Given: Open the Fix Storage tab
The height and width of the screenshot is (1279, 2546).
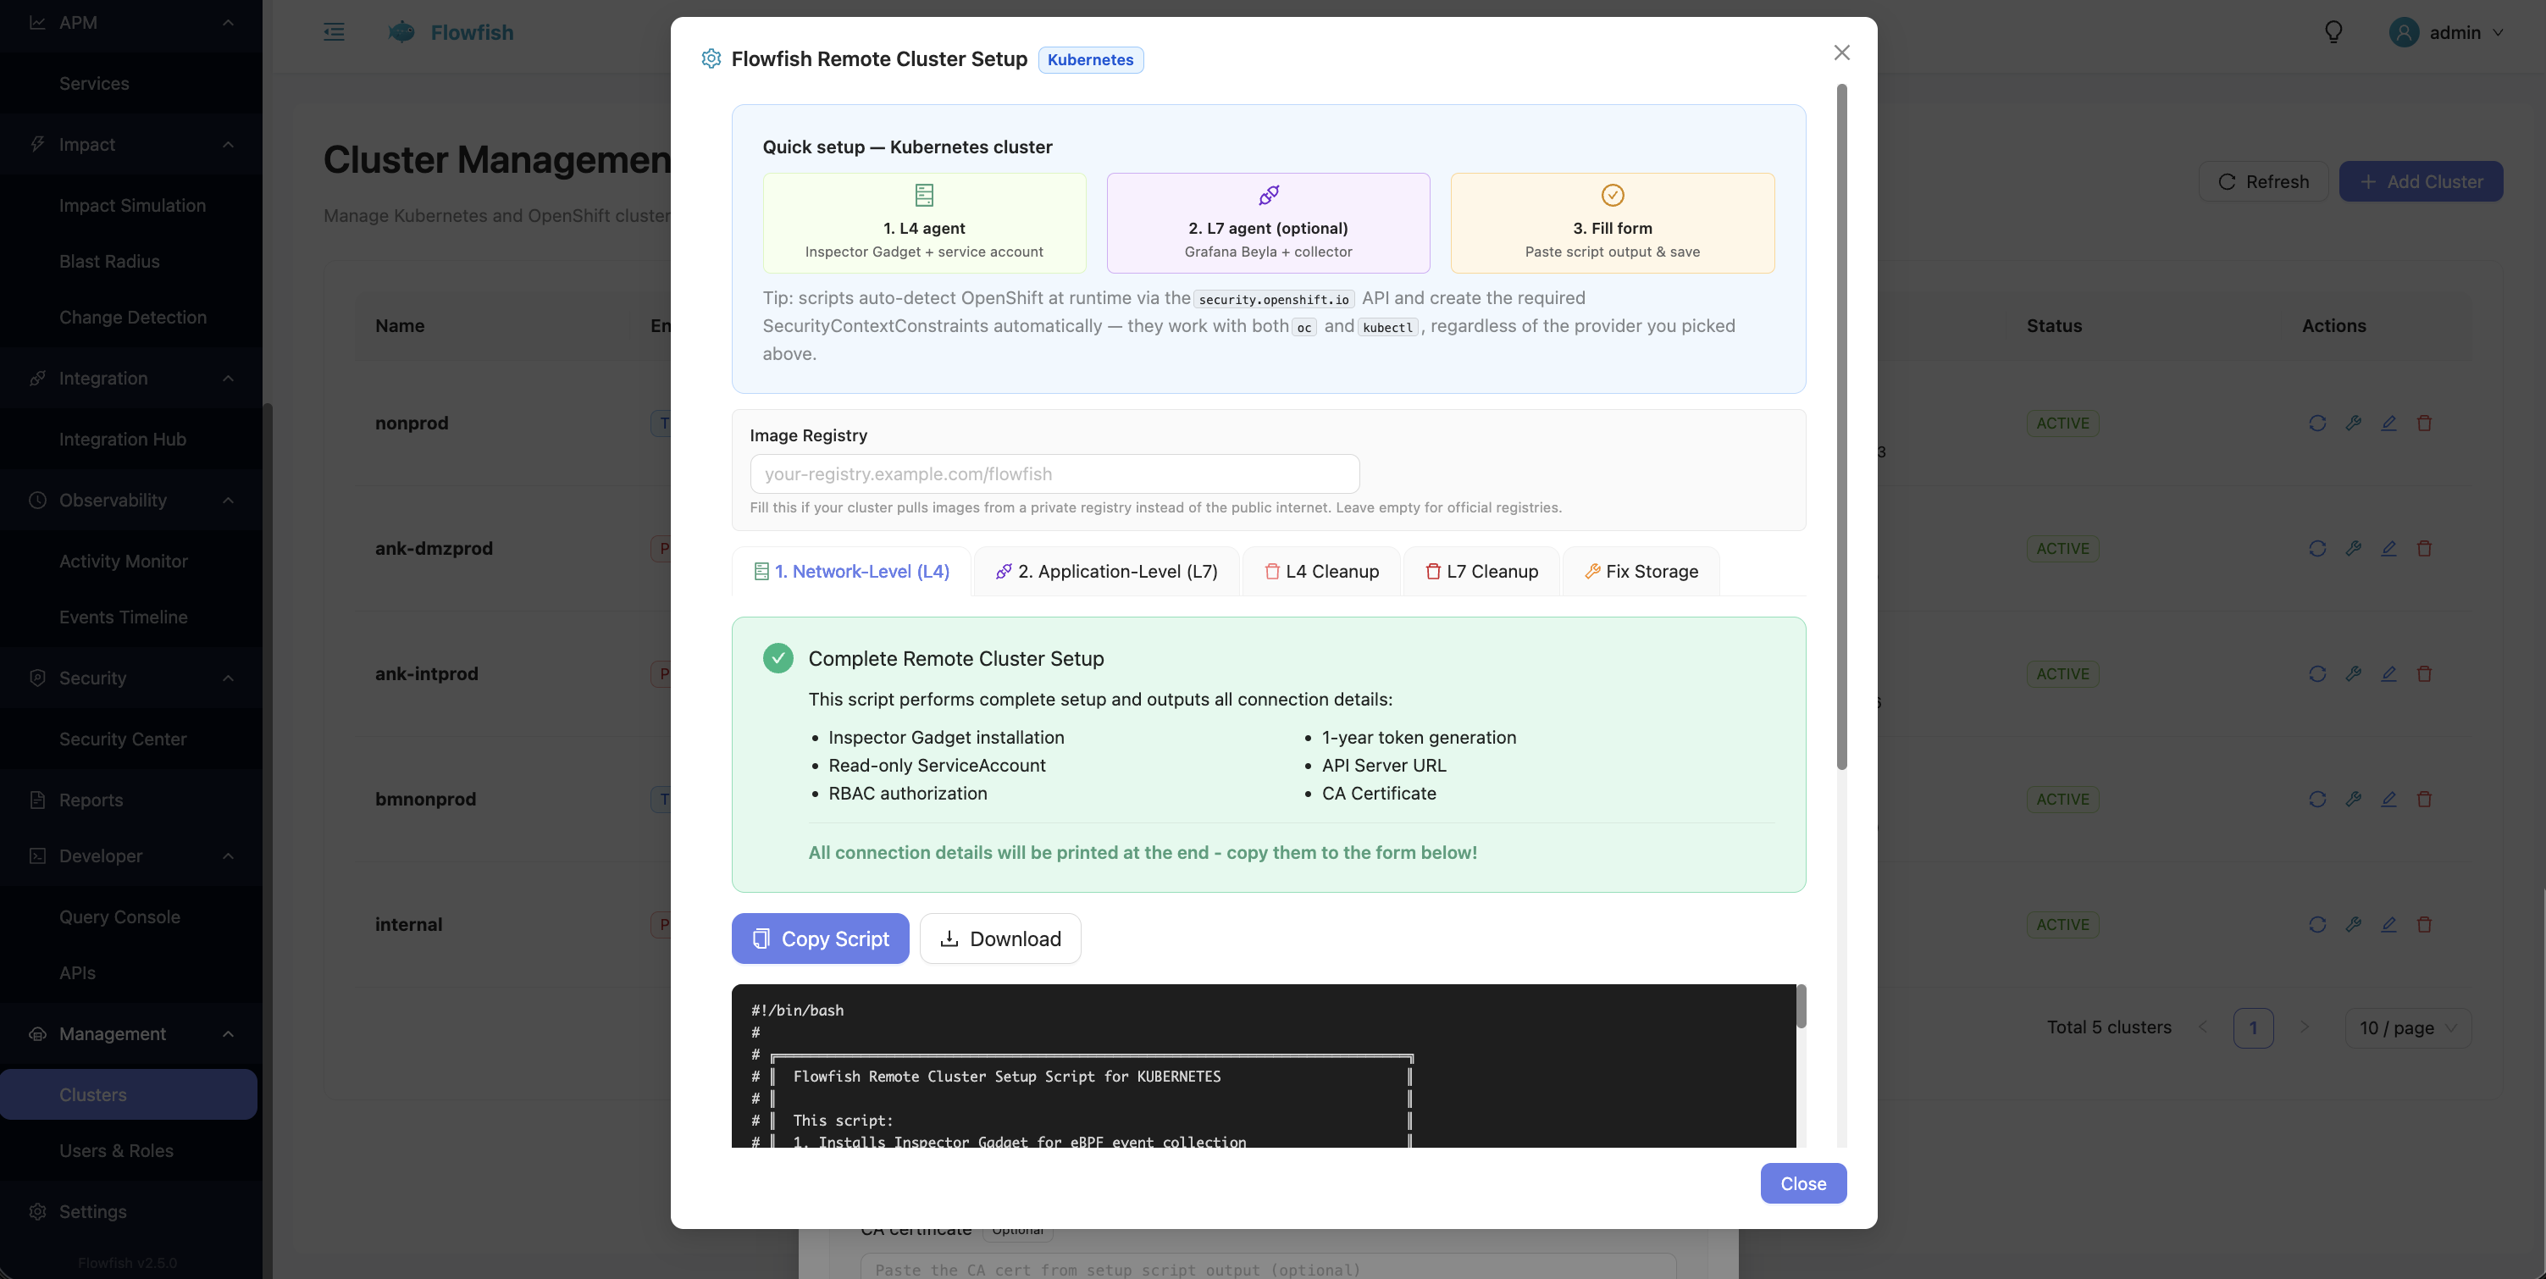Looking at the screenshot, I should pyautogui.click(x=1641, y=571).
